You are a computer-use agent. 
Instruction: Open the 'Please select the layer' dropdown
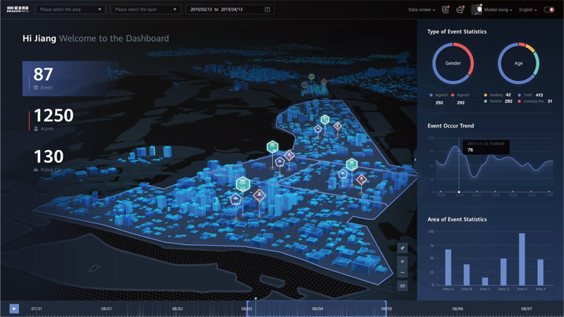145,10
